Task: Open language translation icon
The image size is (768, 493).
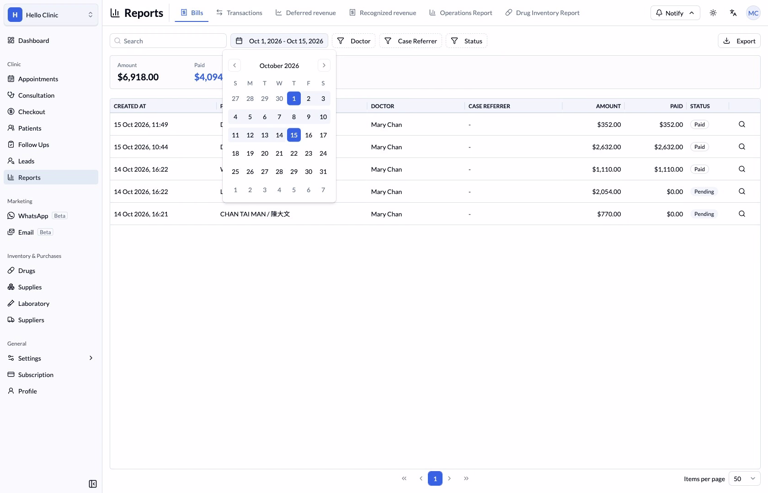Action: (x=733, y=13)
